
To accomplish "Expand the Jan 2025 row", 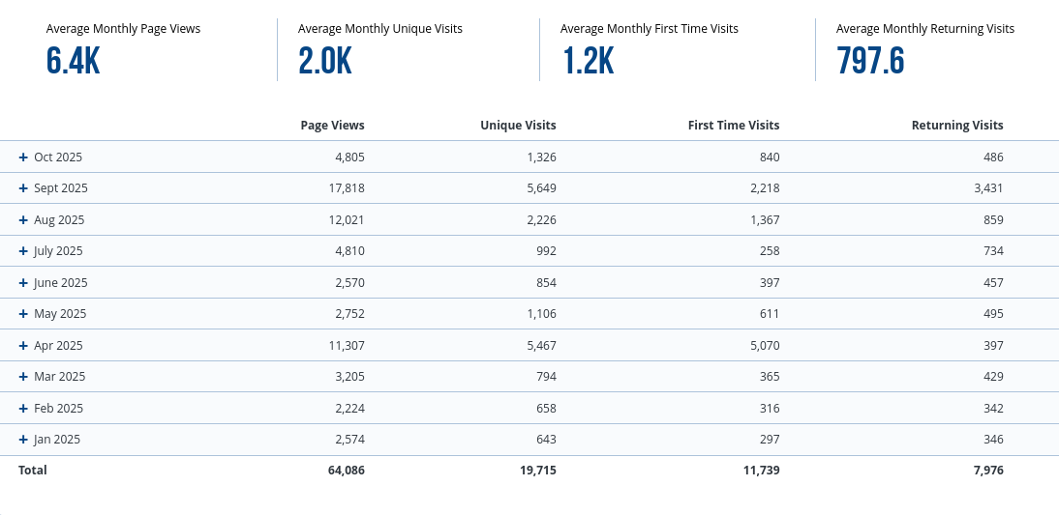I will 23,440.
